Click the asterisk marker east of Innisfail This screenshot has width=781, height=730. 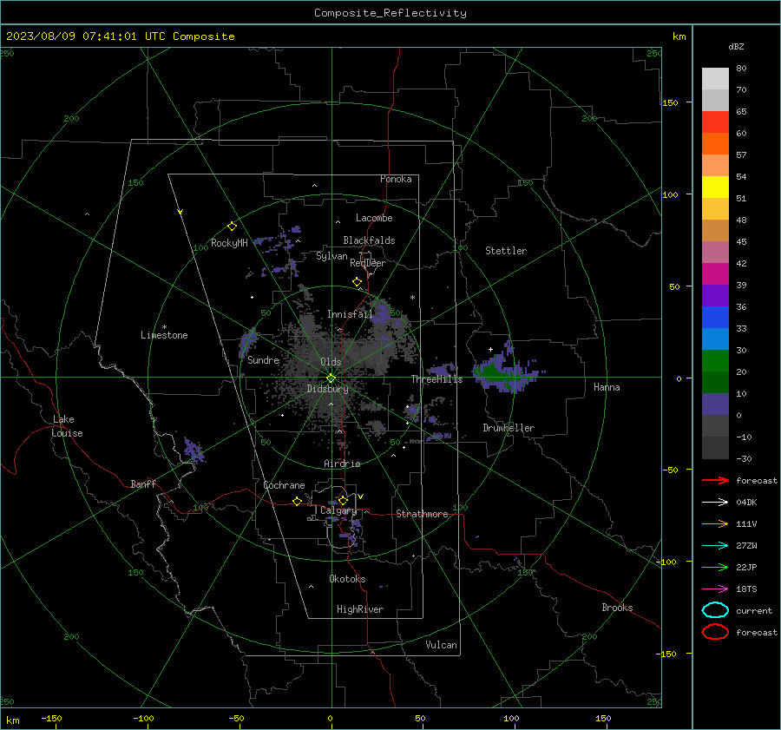coord(412,298)
